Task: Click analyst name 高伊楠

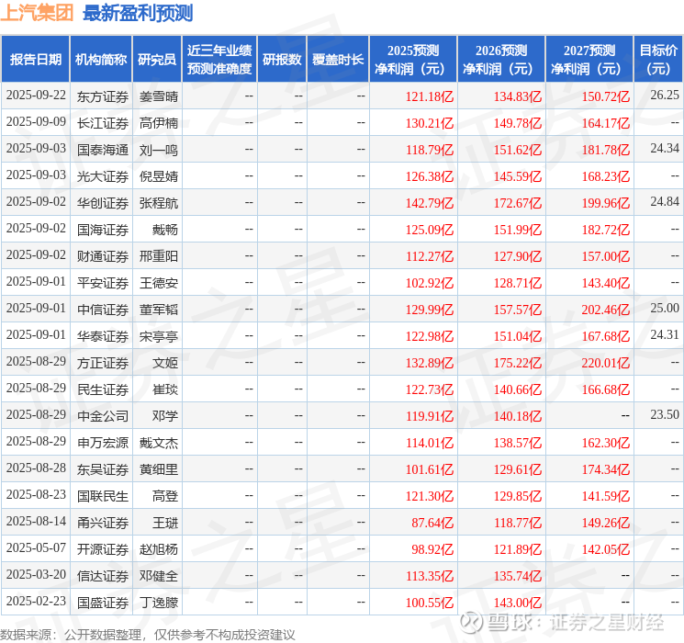Action: coord(159,123)
